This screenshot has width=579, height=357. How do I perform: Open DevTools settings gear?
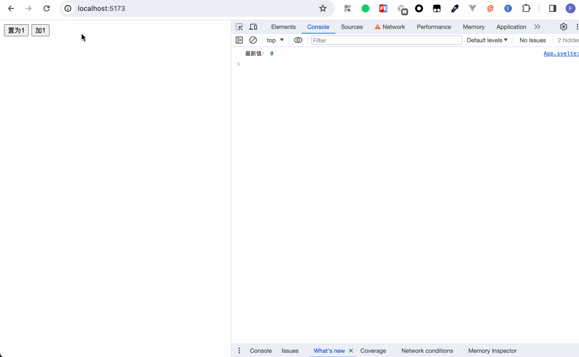pos(563,27)
